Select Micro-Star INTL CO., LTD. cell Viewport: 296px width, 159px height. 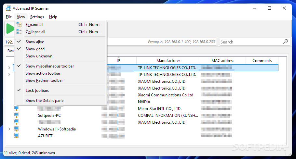coord(159,109)
